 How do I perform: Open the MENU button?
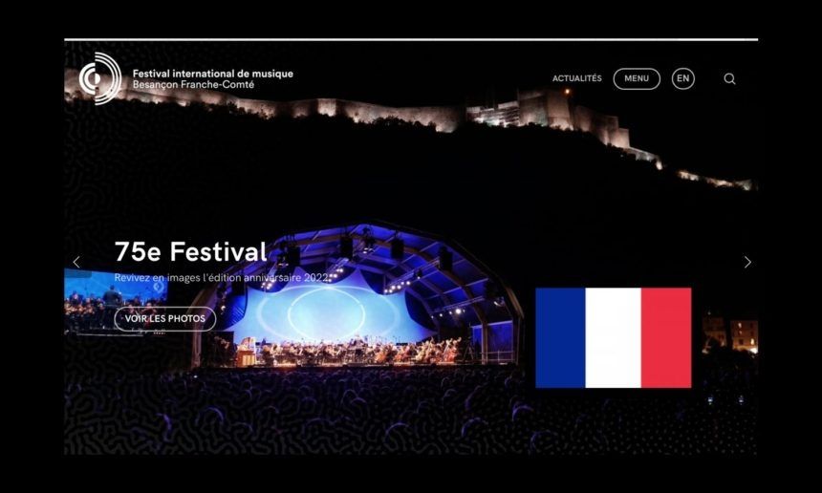(x=637, y=78)
